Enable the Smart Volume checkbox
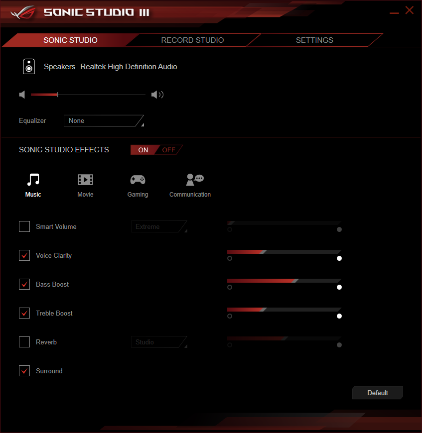The image size is (422, 433). pos(24,226)
